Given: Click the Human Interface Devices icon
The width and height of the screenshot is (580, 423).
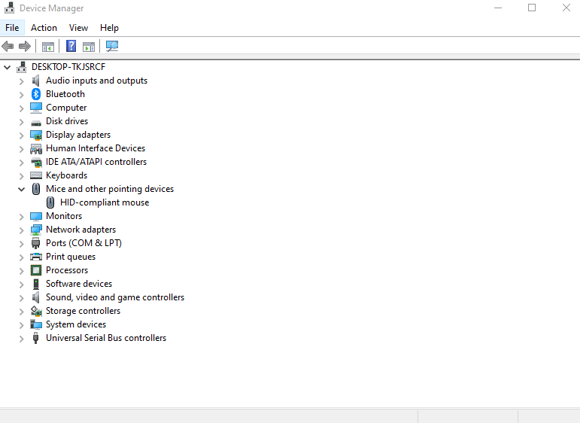Looking at the screenshot, I should tap(36, 149).
